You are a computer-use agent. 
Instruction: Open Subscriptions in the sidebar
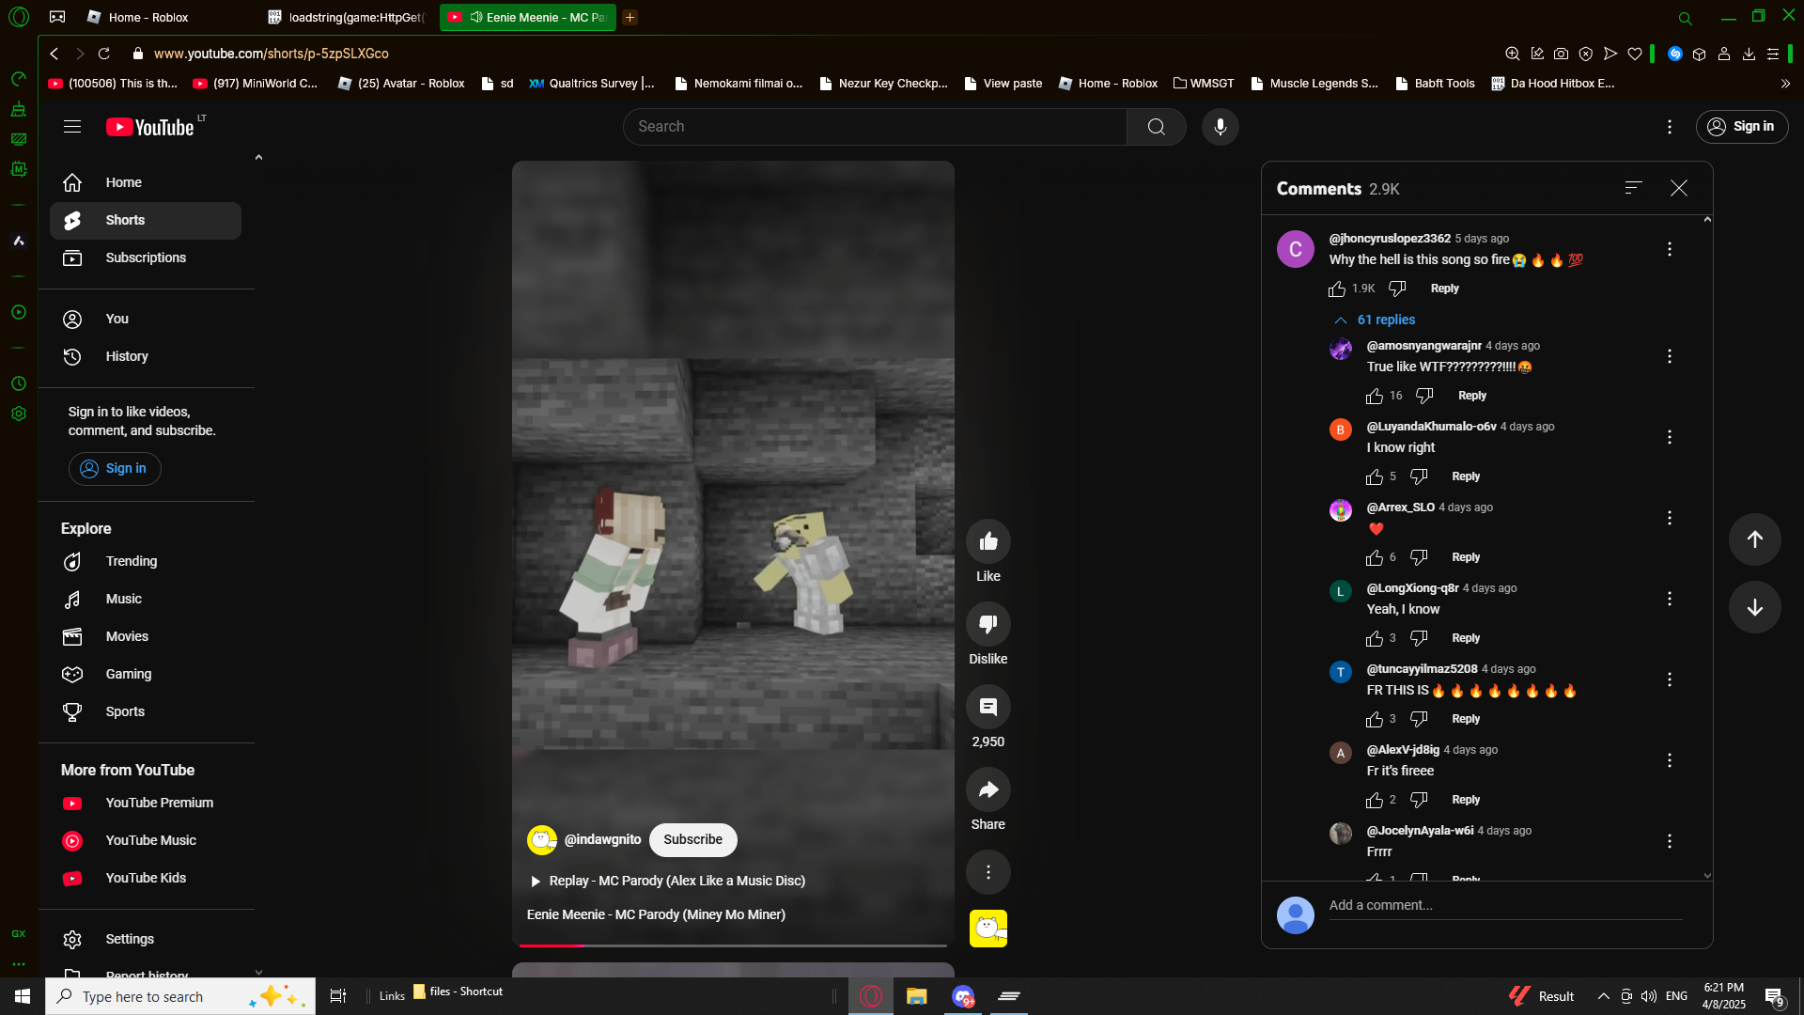[146, 258]
